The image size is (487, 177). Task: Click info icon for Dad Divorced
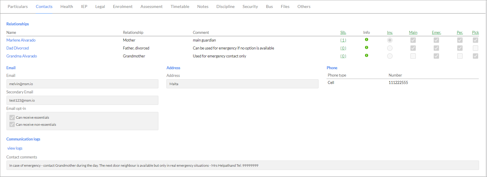[367, 47]
